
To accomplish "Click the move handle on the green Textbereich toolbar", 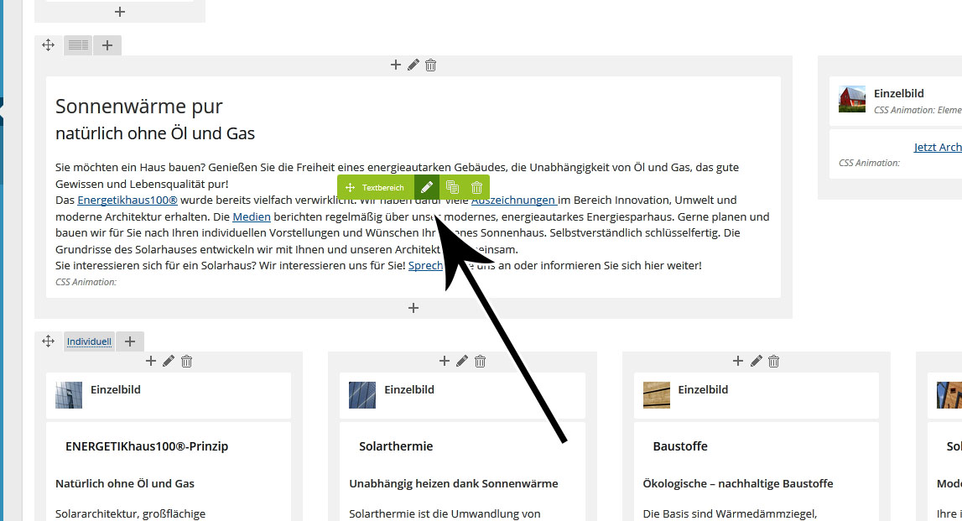I will (350, 188).
